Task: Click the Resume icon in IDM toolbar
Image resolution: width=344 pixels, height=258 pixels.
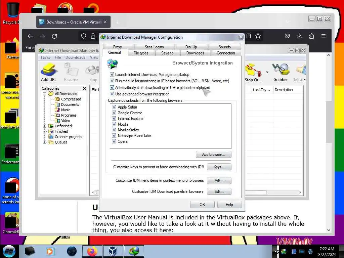Action: point(71,73)
